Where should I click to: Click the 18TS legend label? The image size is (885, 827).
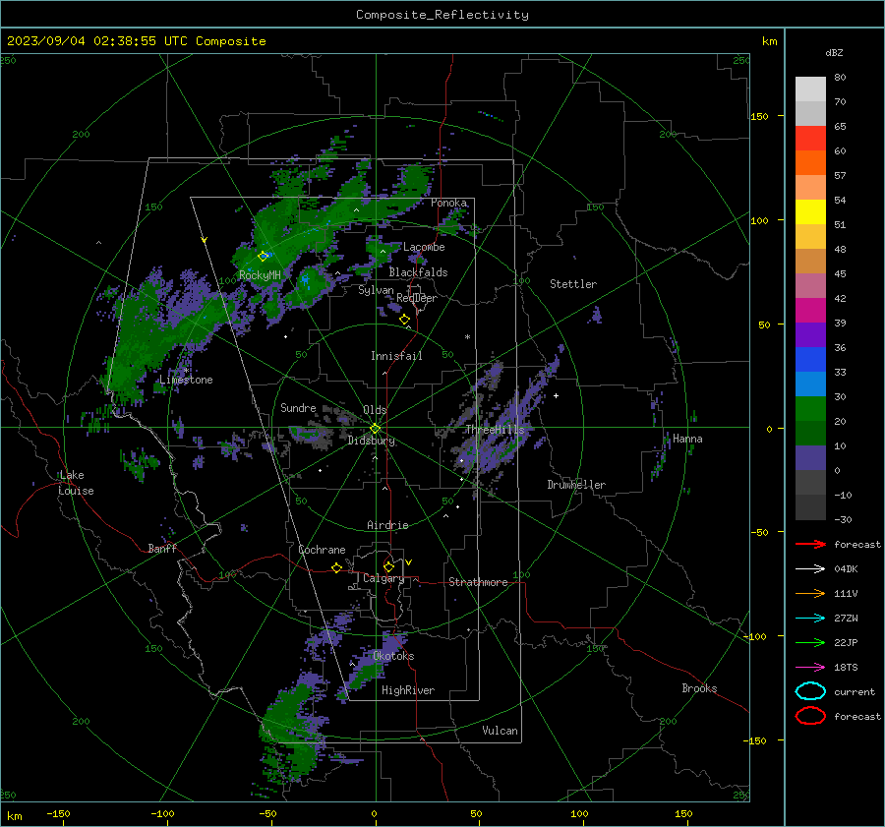coord(846,668)
